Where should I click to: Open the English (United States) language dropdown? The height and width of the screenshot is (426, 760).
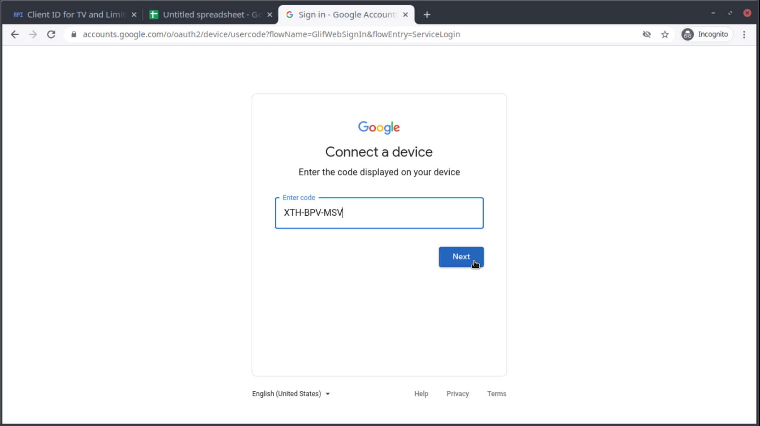pos(291,394)
